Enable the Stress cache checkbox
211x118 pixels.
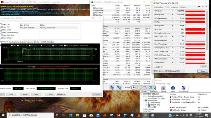(1, 30)
